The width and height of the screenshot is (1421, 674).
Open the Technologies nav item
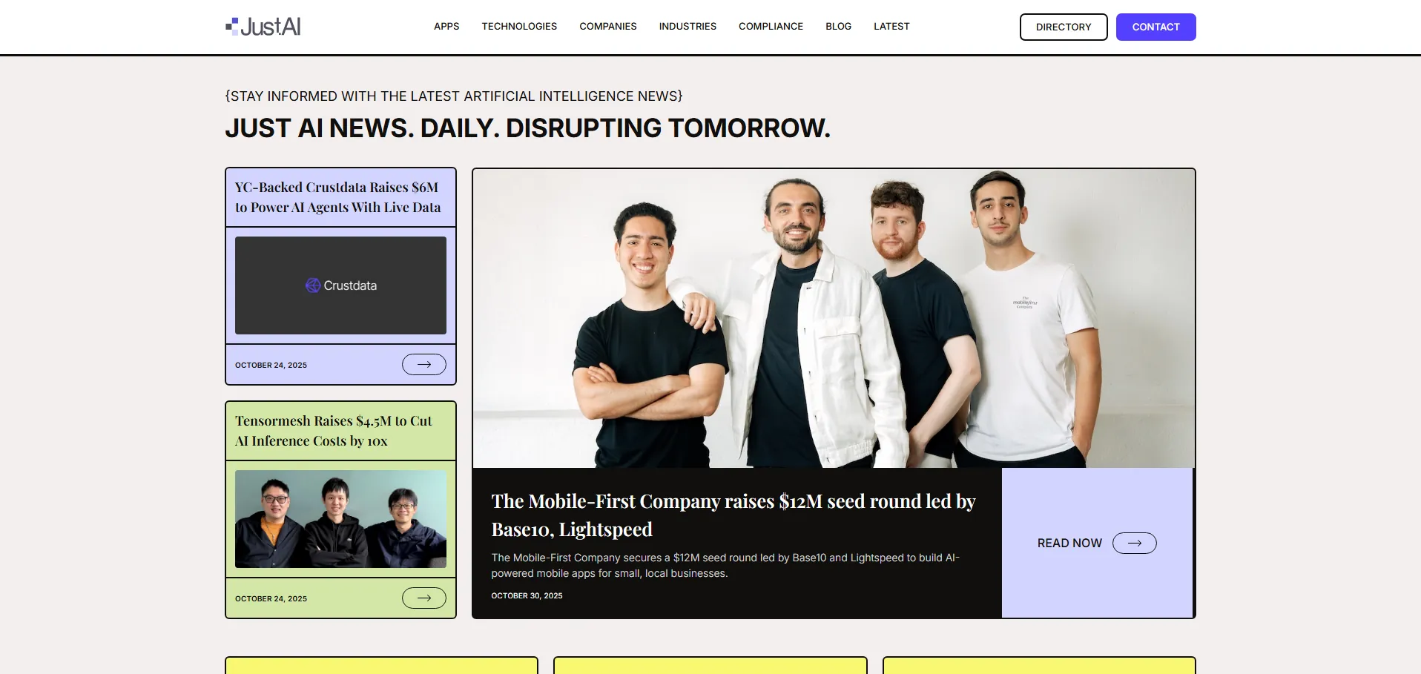(519, 27)
